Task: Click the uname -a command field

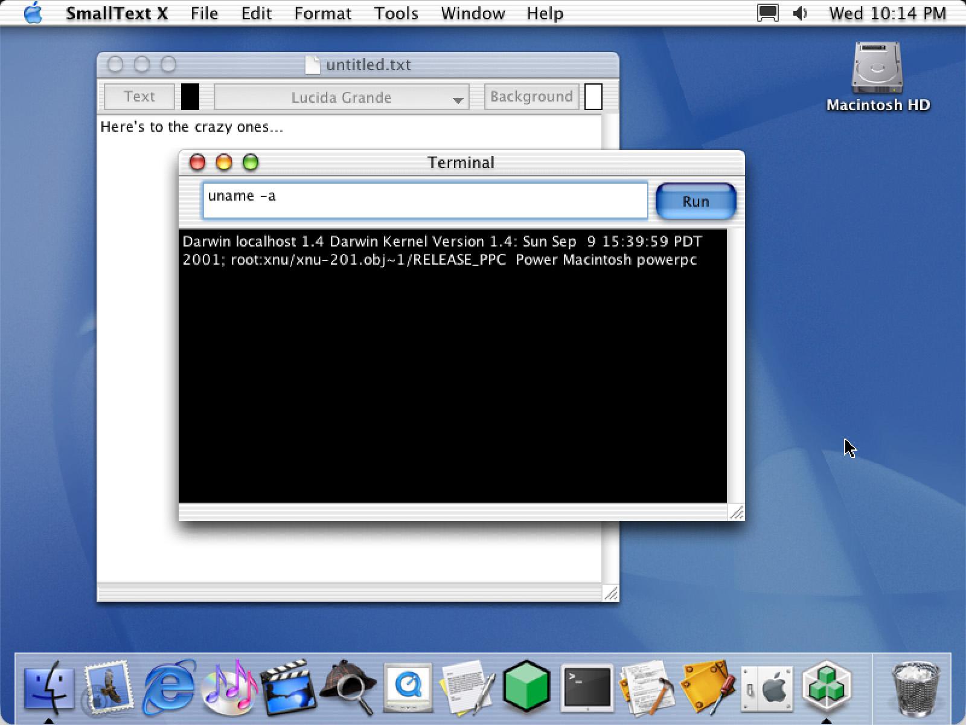Action: pyautogui.click(x=425, y=201)
